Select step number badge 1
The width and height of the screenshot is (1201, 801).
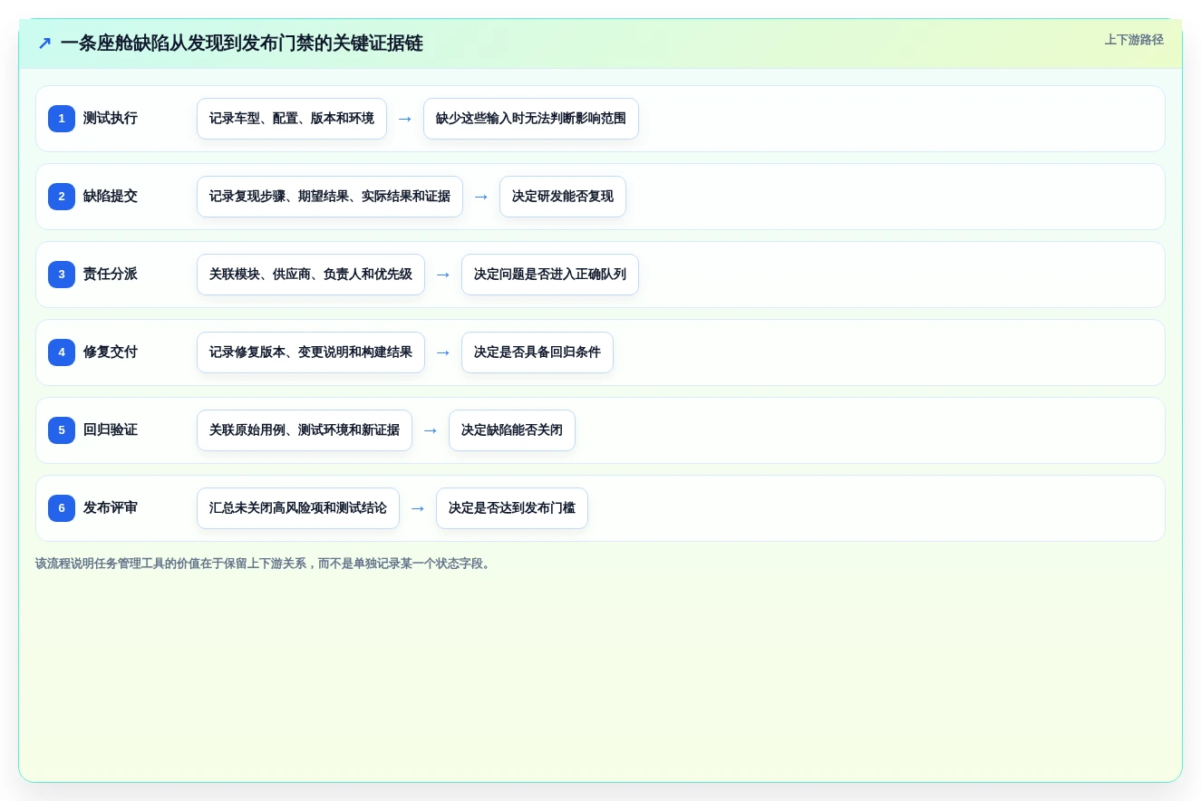(x=62, y=119)
